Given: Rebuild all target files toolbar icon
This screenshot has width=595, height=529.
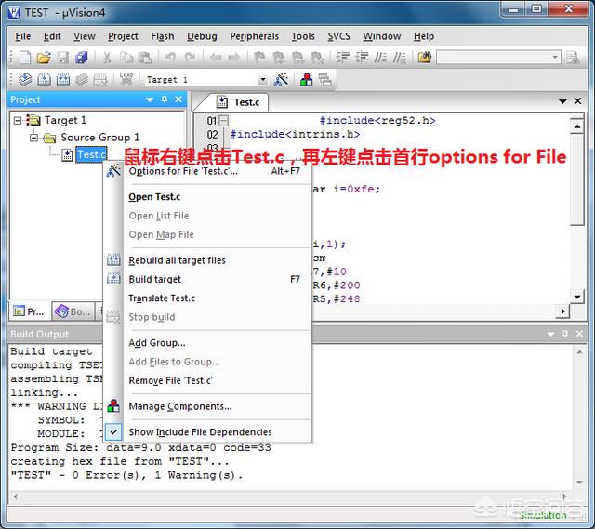Looking at the screenshot, I should pyautogui.click(x=63, y=79).
